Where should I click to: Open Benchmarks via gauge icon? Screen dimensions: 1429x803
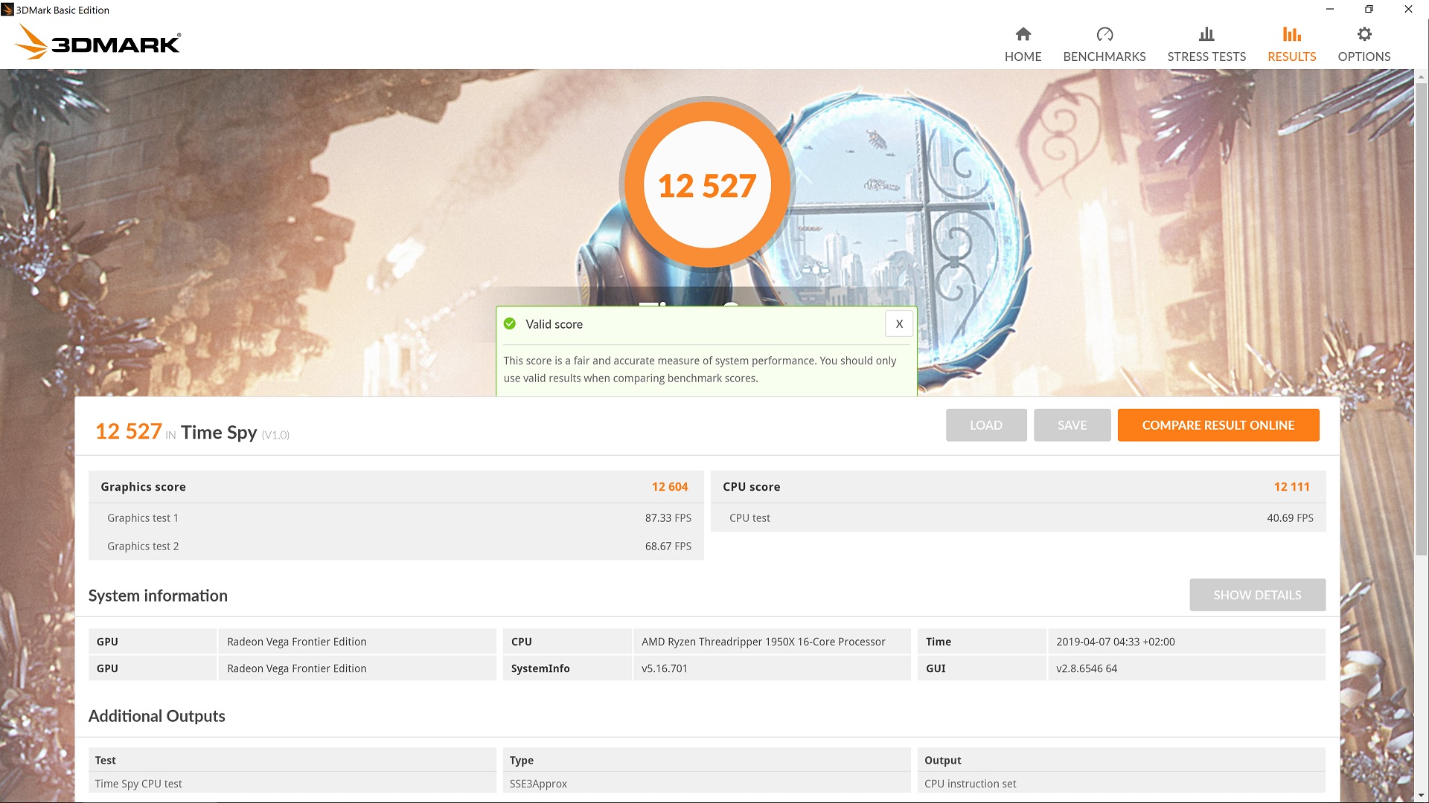pyautogui.click(x=1104, y=34)
